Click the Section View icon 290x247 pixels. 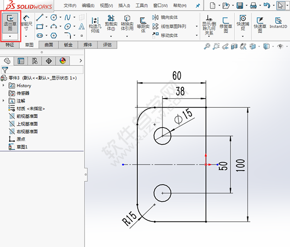234,46
